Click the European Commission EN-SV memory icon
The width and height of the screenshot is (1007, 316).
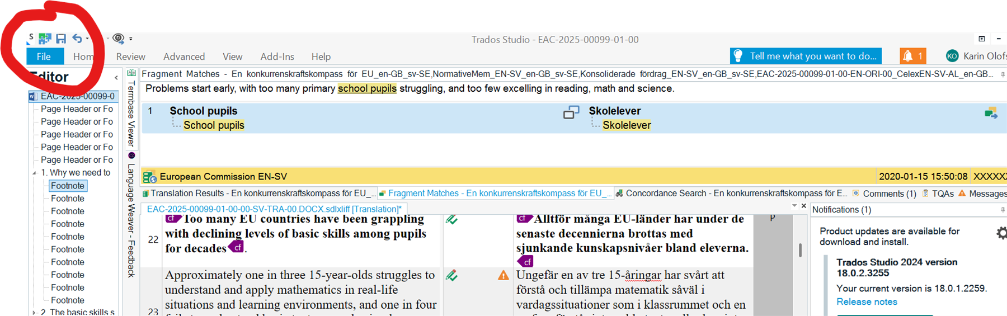tap(149, 177)
